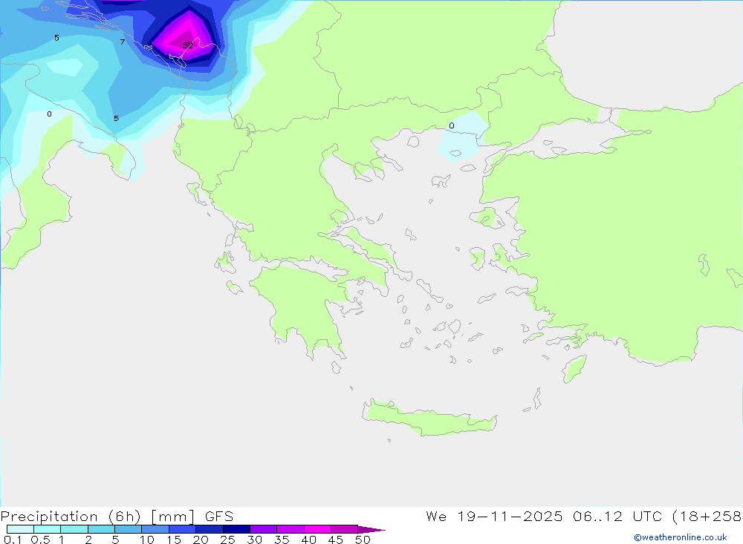743x544 pixels.
Task: Click the legend tick label '30'
Action: 254,540
